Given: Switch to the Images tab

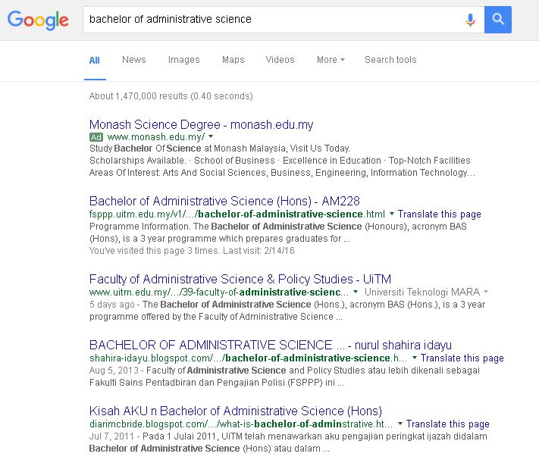Looking at the screenshot, I should tap(184, 60).
